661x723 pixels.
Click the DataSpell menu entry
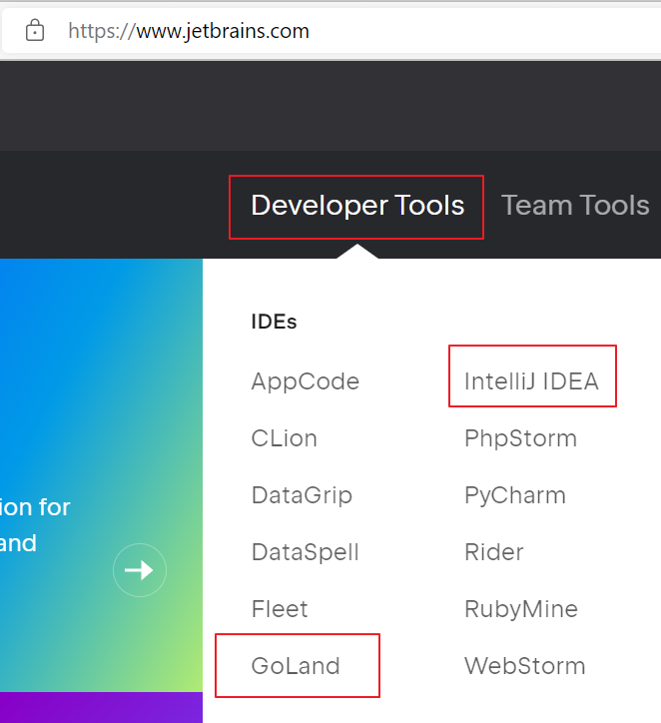pyautogui.click(x=305, y=552)
